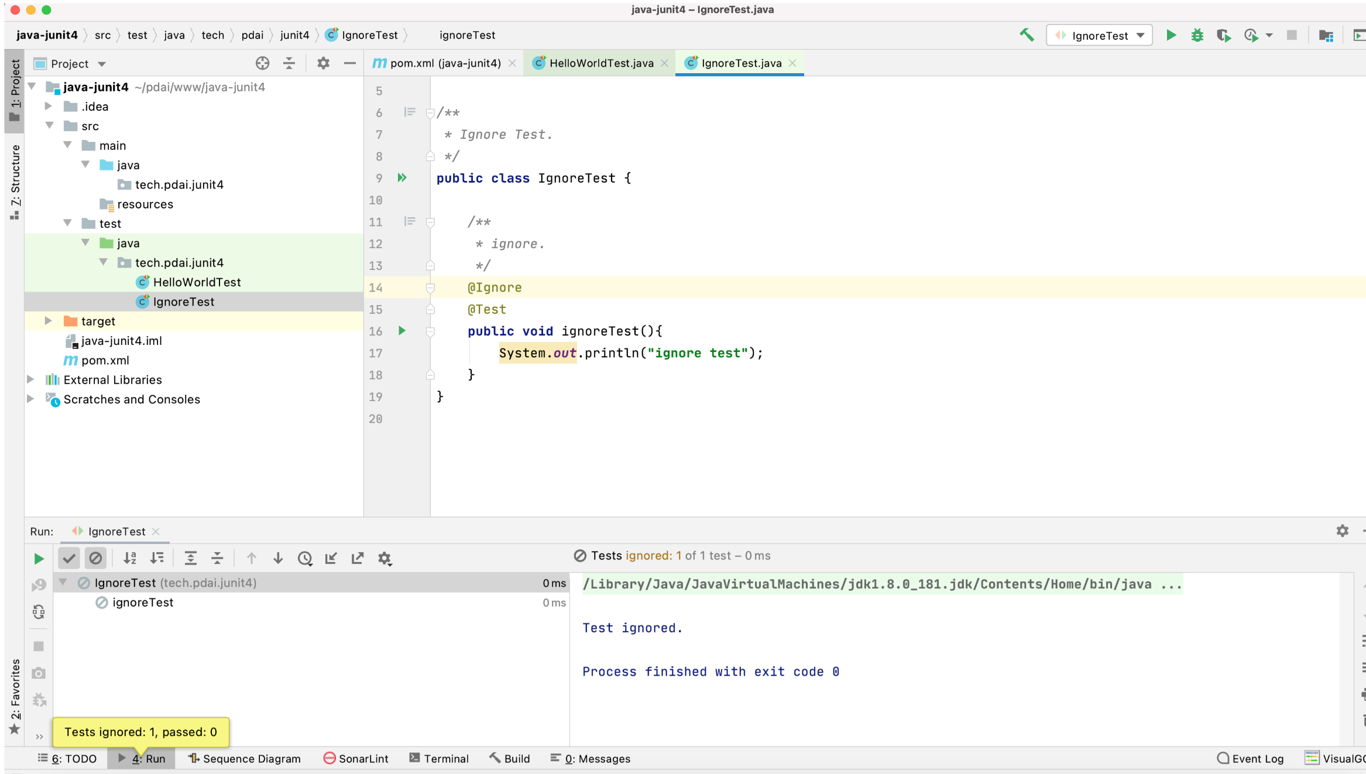Collapse IgnoreTest node in test results
The height and width of the screenshot is (774, 1366).
[63, 583]
